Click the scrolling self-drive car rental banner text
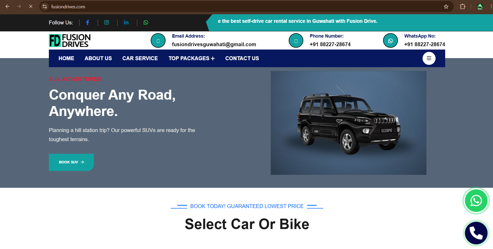 coord(298,21)
